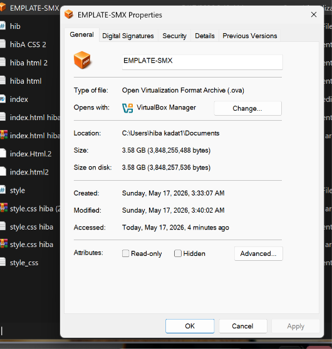332x349 pixels.
Task: Click the greyed Apply button
Action: coord(296,326)
